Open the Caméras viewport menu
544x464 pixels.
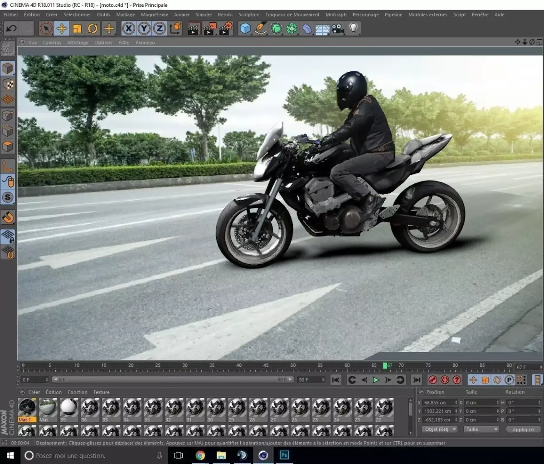(x=52, y=43)
